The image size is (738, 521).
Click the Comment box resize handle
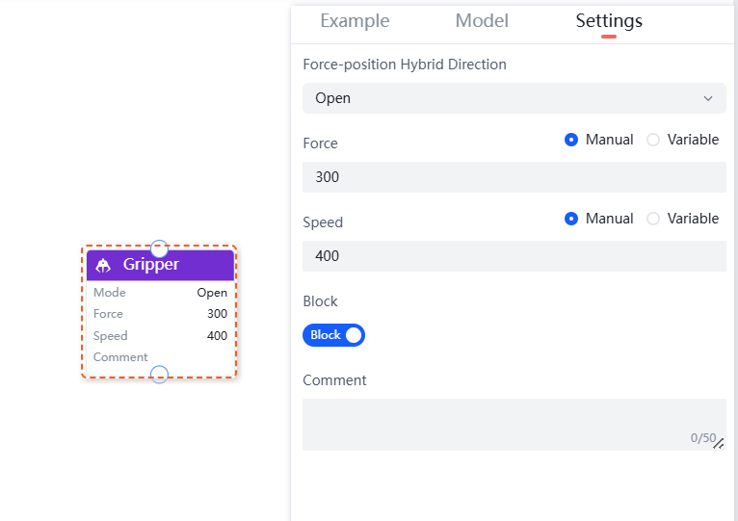point(718,443)
